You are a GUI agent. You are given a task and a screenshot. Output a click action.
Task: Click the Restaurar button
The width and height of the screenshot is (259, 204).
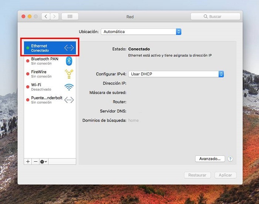pos(197,175)
